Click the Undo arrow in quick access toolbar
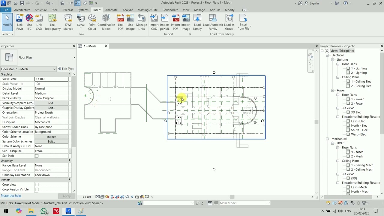Viewport: 384px width, 216px height. 48,3
